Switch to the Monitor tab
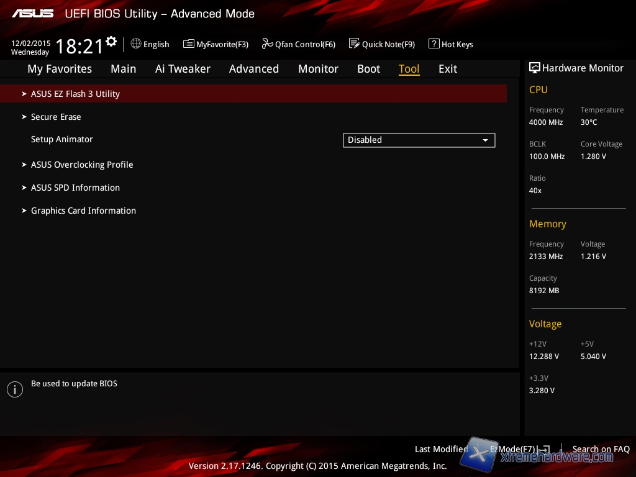636x477 pixels. coord(318,69)
